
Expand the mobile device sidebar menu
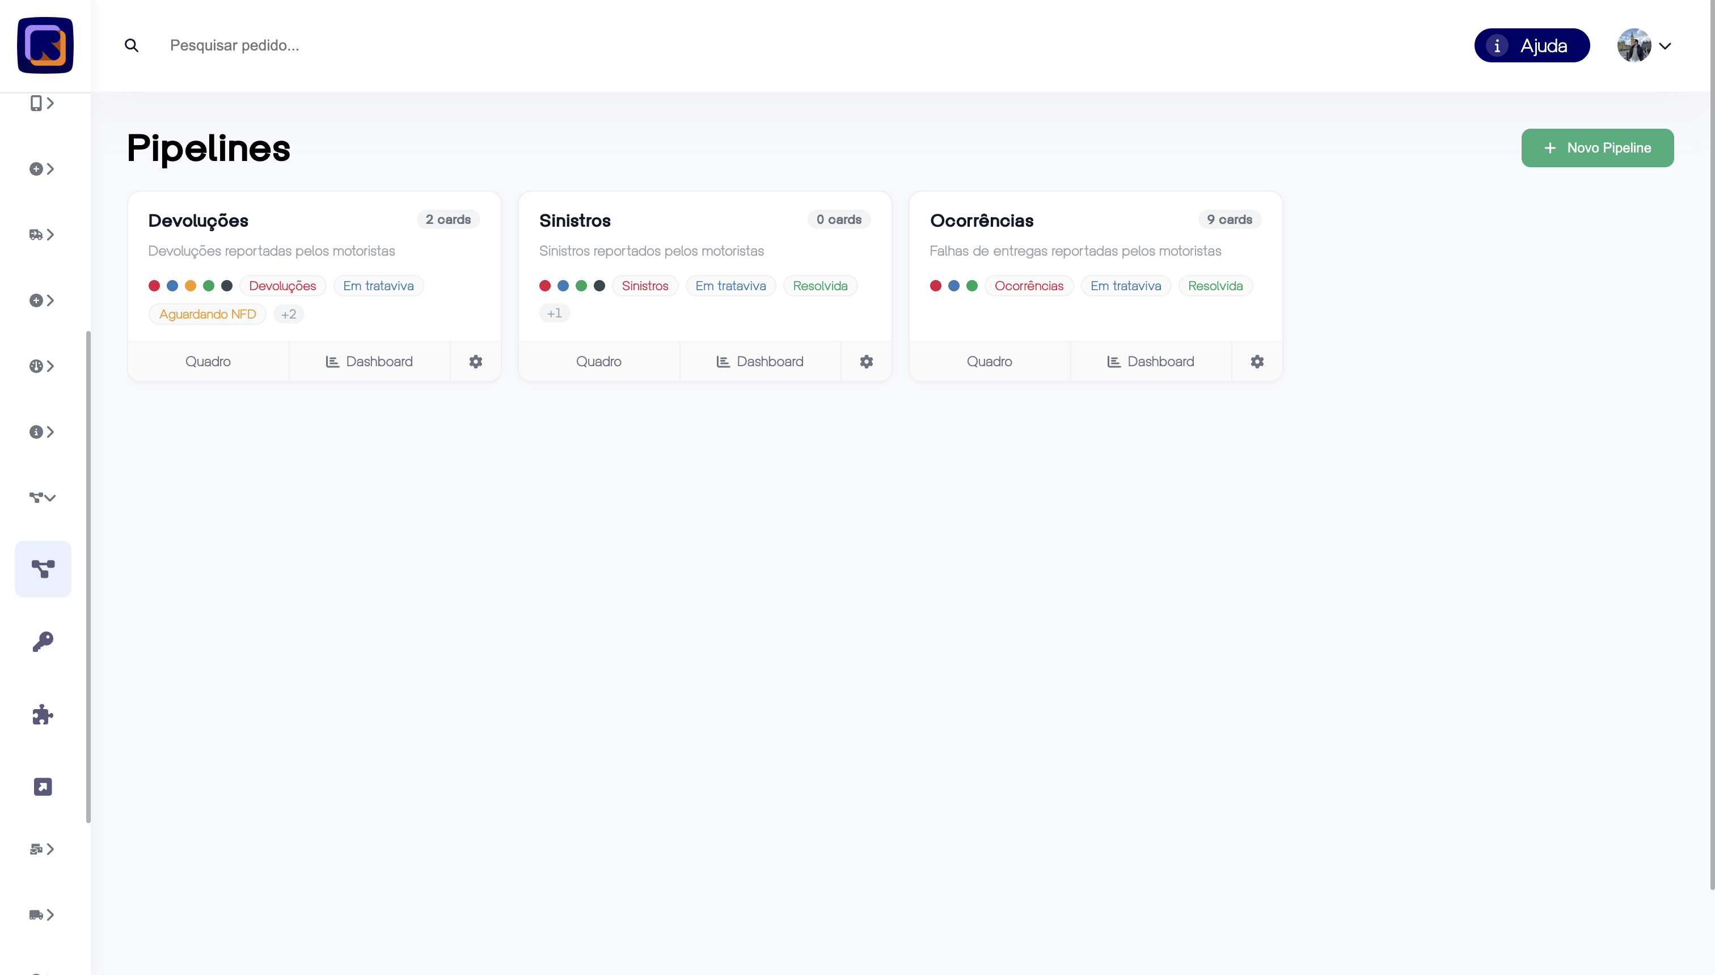point(41,103)
